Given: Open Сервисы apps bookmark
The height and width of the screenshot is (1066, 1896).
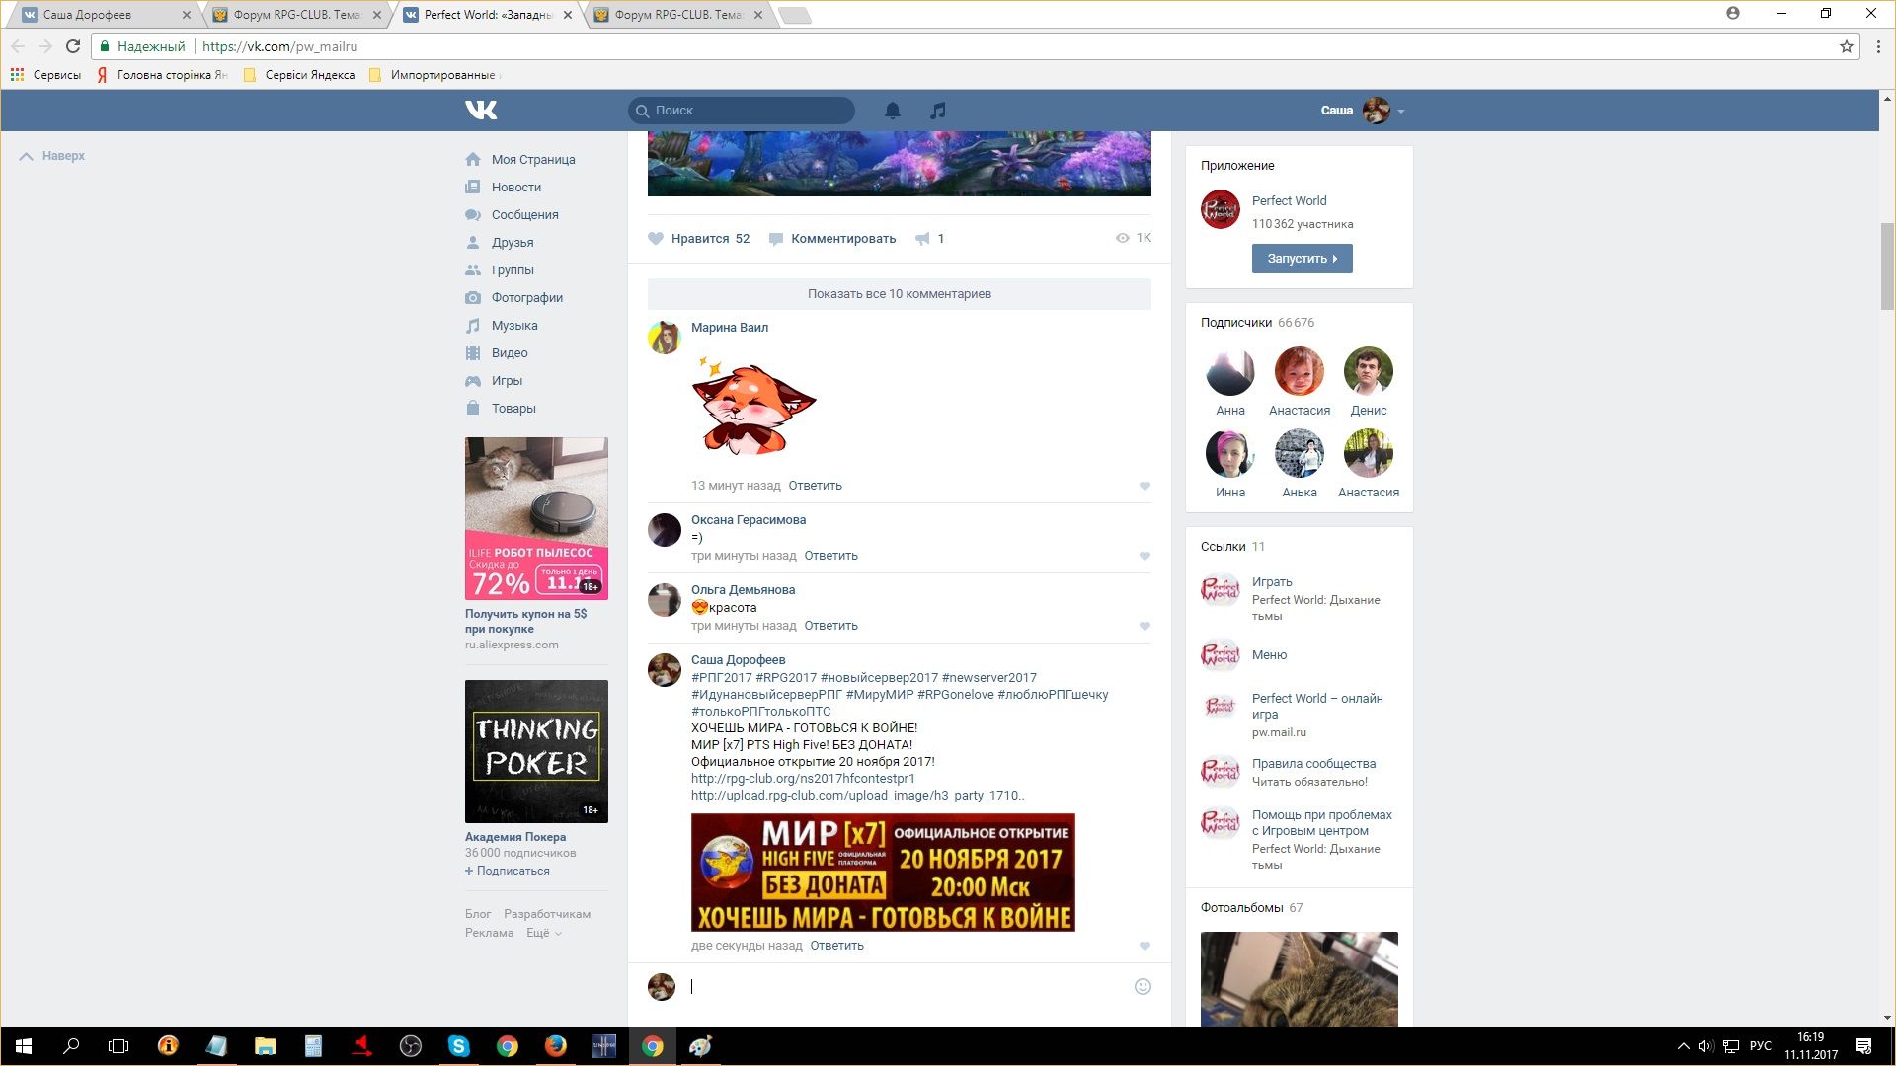Looking at the screenshot, I should click(45, 75).
